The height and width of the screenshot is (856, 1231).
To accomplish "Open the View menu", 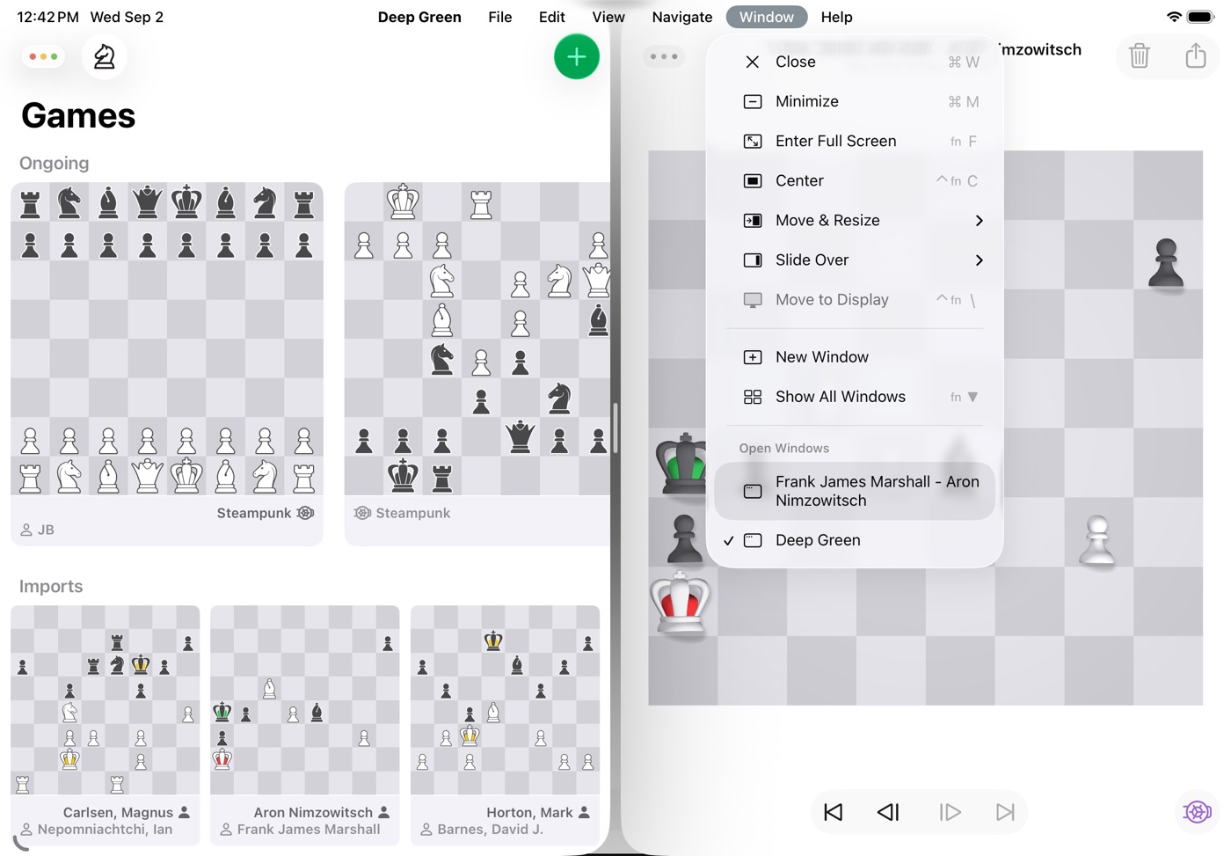I will [608, 17].
